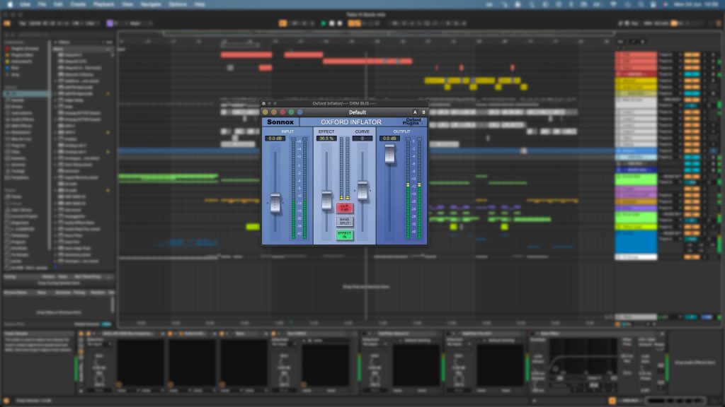Click the green circle button in plugin header
Viewport: 725px width, 407px height.
[x=291, y=112]
